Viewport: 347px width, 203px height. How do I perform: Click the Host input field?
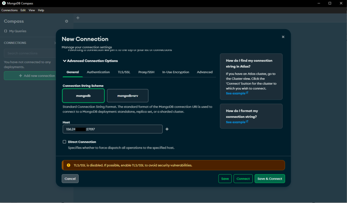coord(113,129)
